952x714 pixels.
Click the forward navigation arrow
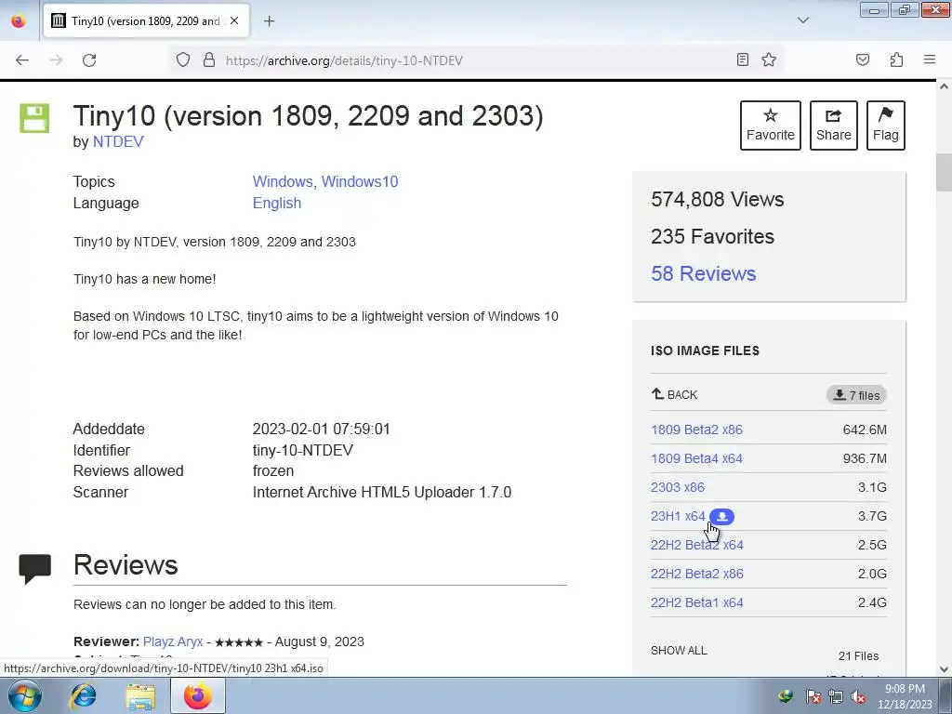tap(56, 60)
